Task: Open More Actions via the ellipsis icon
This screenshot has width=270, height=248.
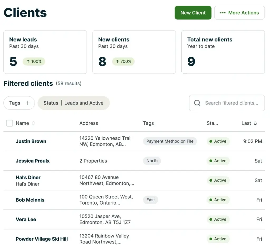Action: pos(223,13)
